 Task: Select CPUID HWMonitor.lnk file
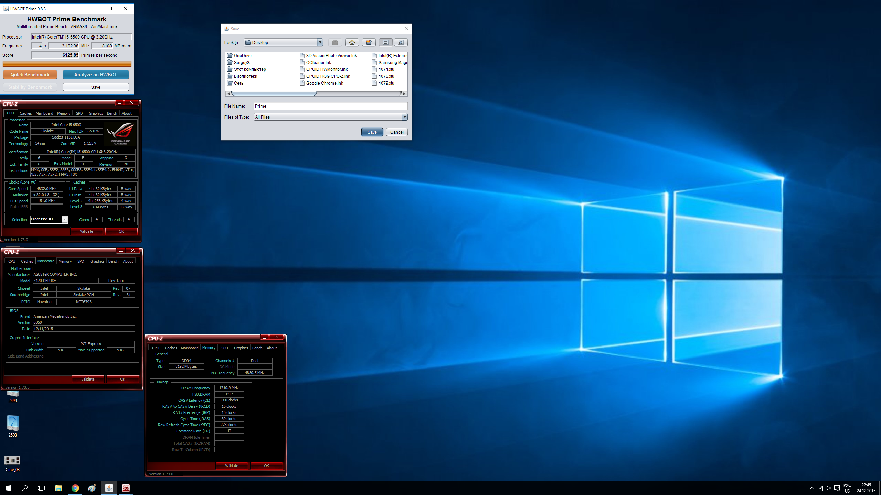(323, 69)
